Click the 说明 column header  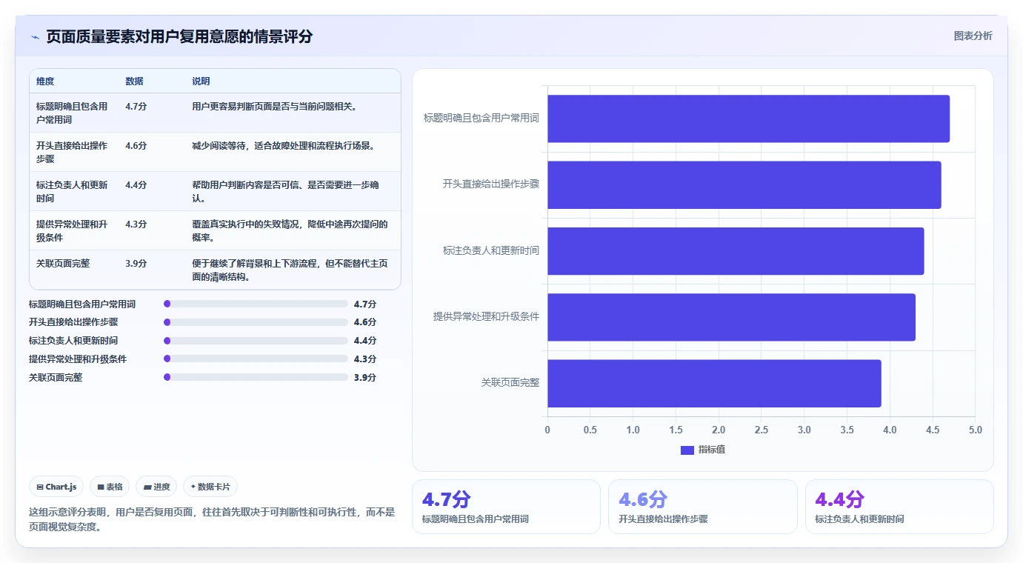(x=201, y=81)
